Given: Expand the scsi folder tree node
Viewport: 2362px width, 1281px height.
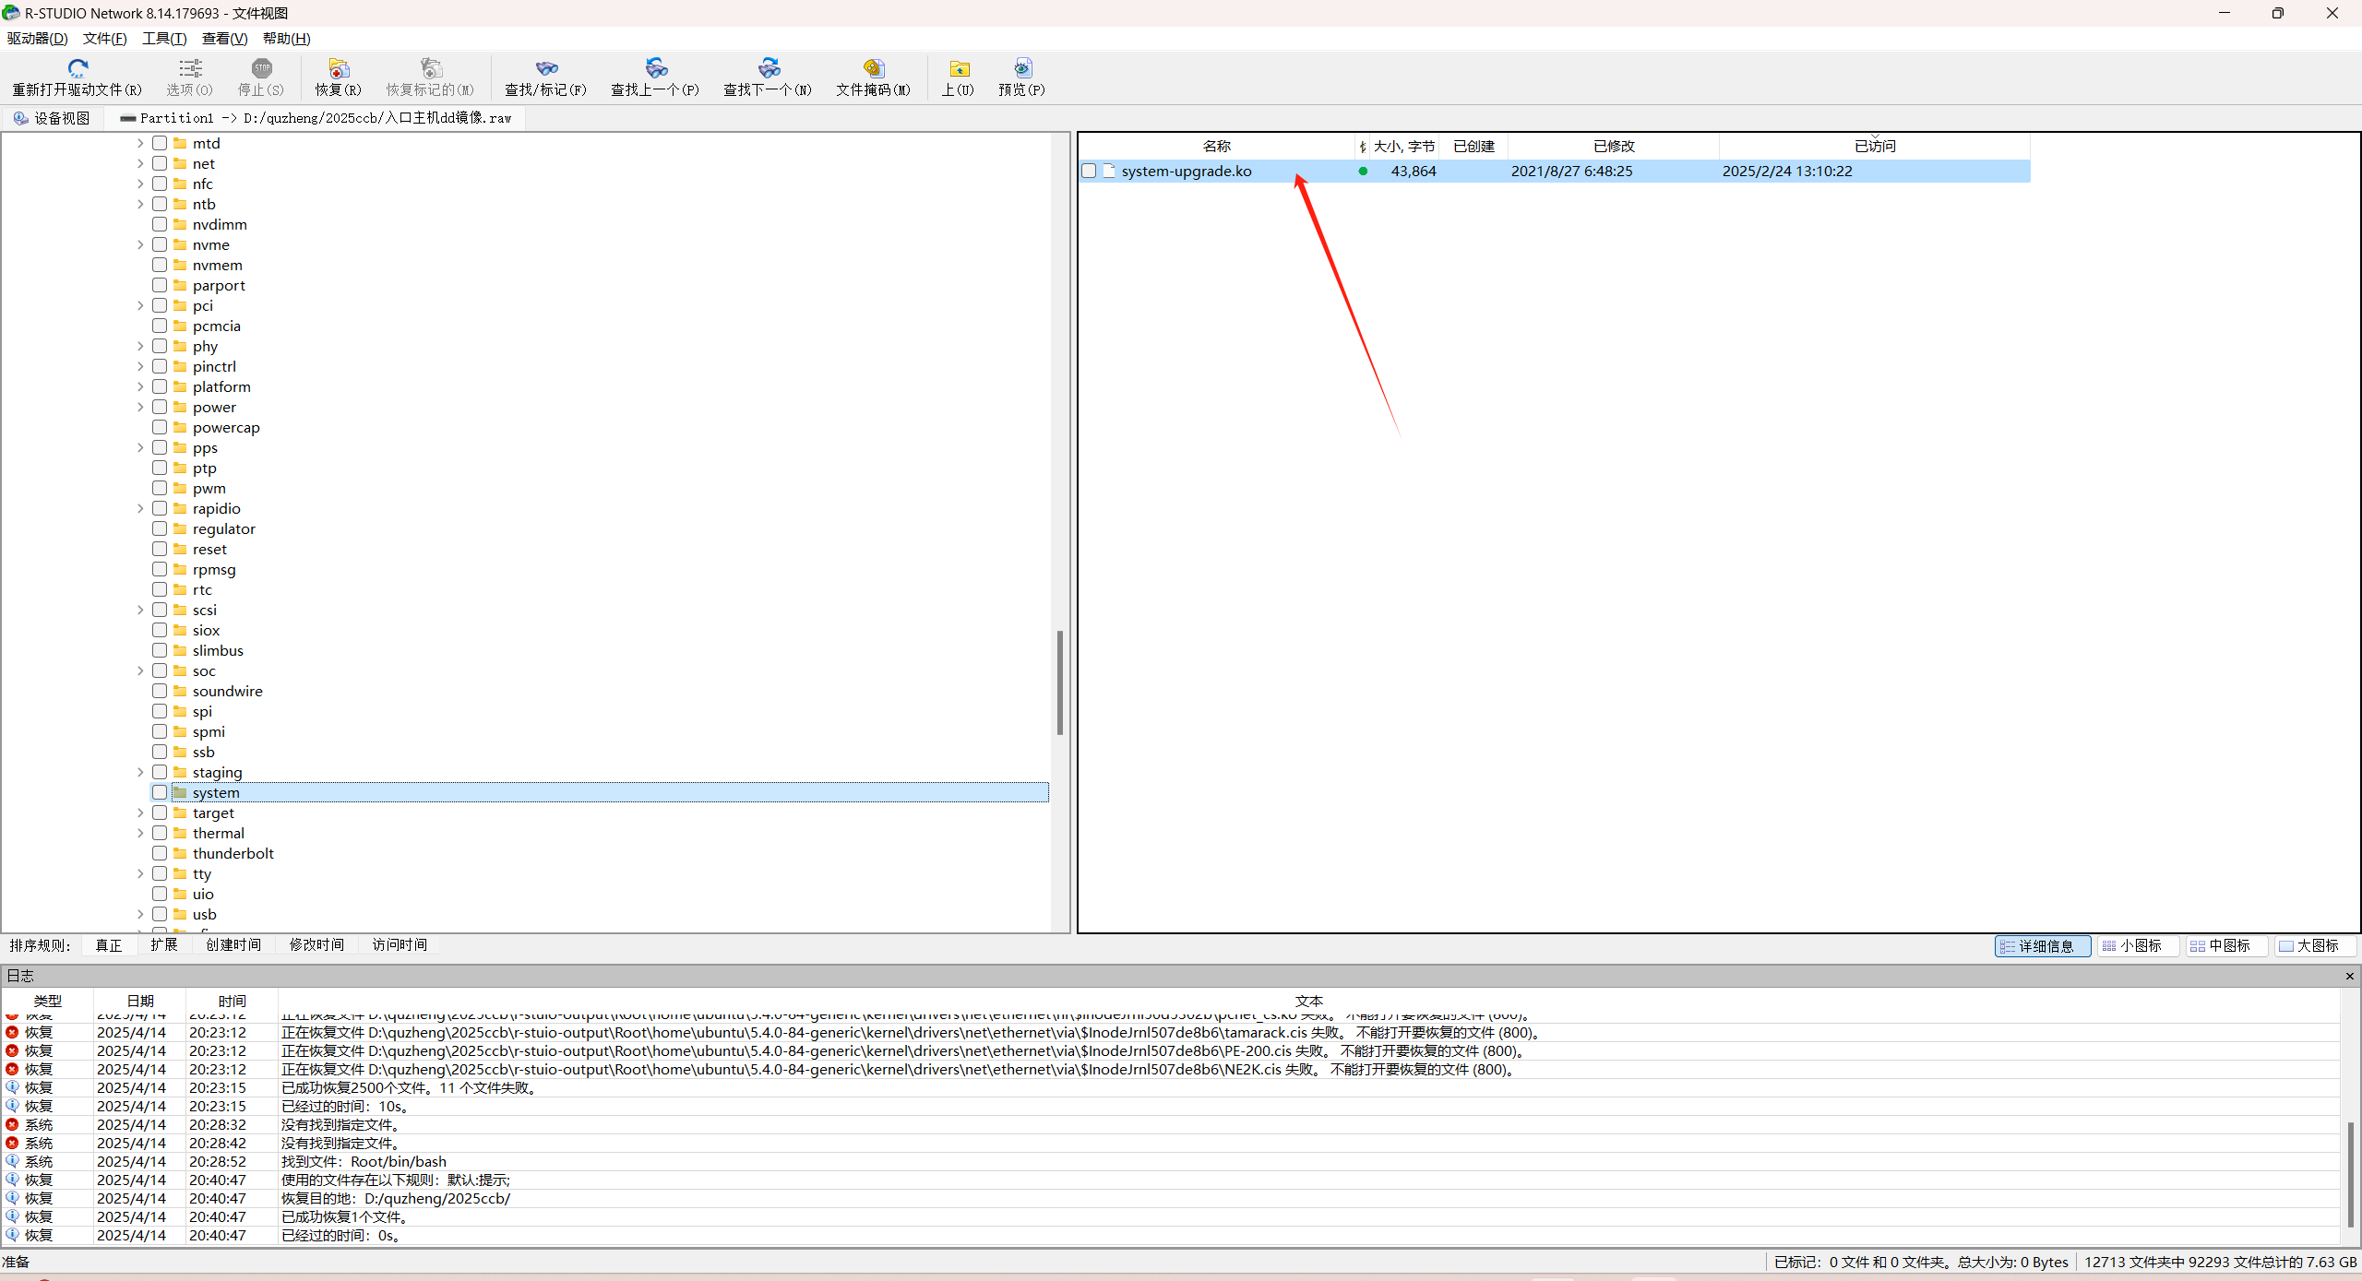Looking at the screenshot, I should 140,610.
